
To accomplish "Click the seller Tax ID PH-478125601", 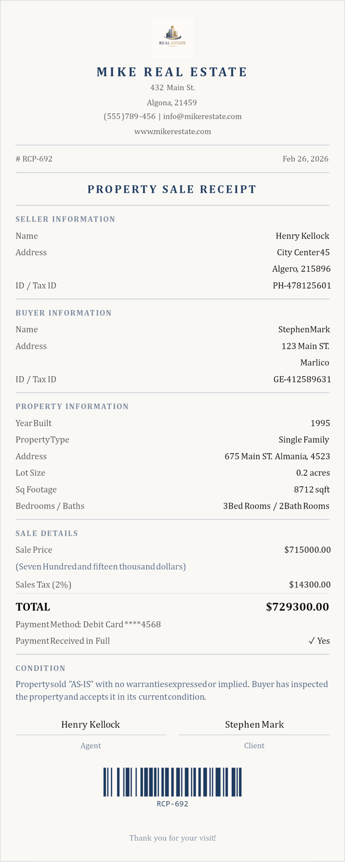I will click(302, 286).
